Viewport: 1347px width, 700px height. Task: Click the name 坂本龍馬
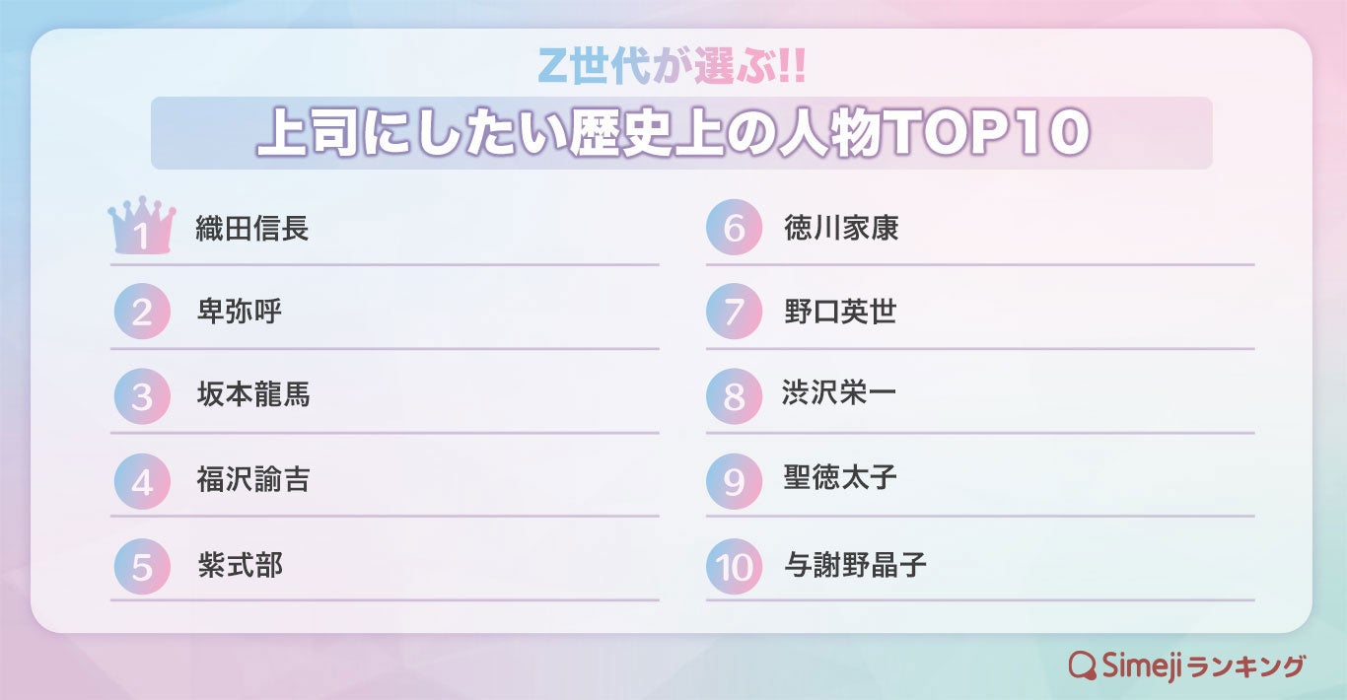click(x=253, y=395)
